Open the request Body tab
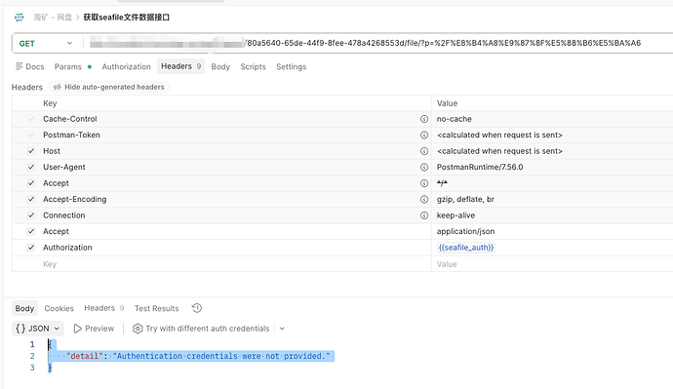 (x=220, y=66)
